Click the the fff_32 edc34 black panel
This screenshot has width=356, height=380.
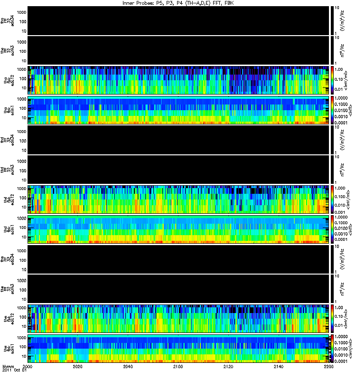click(178, 259)
